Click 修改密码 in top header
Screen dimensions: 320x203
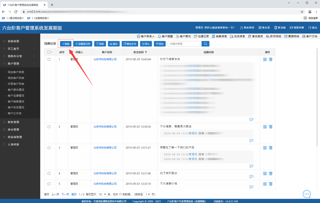click(247, 27)
